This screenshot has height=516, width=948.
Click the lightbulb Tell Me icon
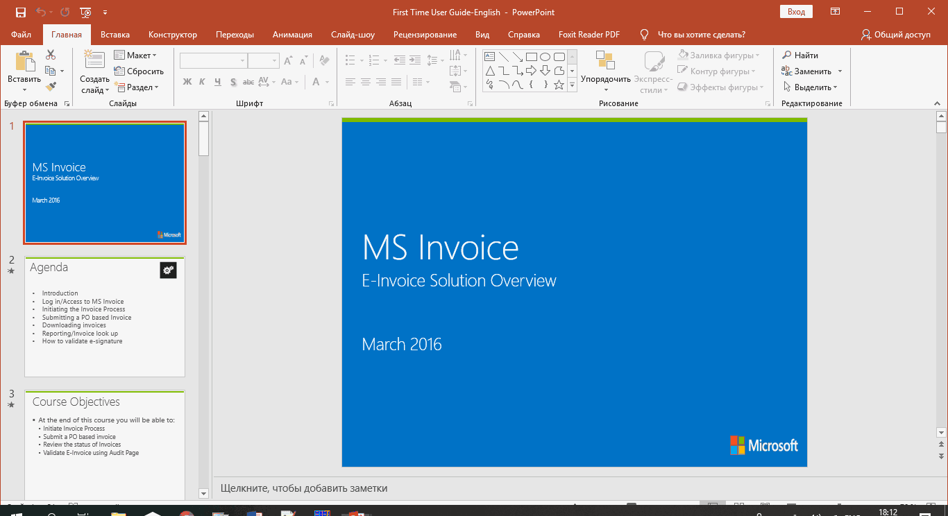[644, 34]
